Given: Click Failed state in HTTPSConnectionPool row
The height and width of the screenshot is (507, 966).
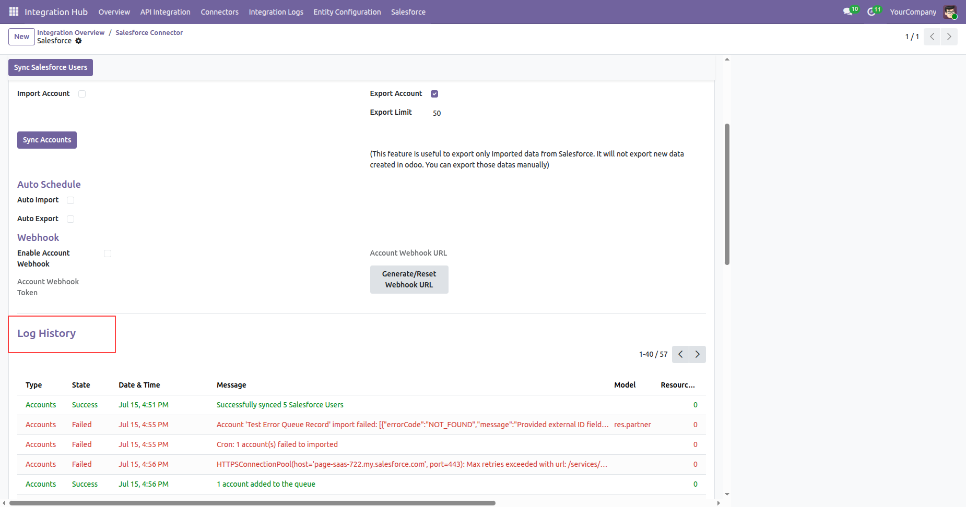Looking at the screenshot, I should (82, 464).
